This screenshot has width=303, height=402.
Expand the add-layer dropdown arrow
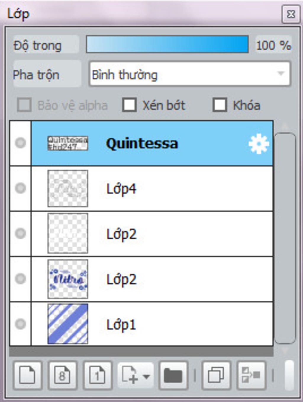(146, 377)
